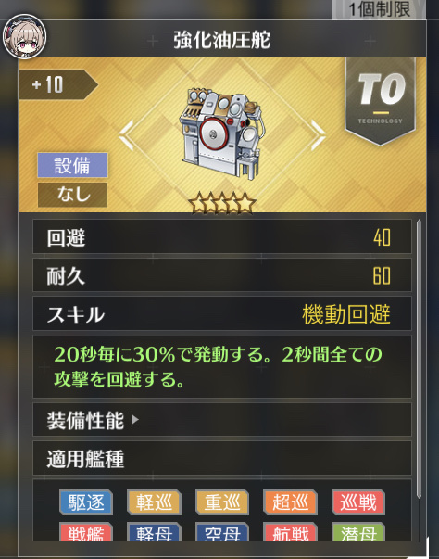Click the five-star rarity indicator
The height and width of the screenshot is (559, 439).
[x=222, y=203]
